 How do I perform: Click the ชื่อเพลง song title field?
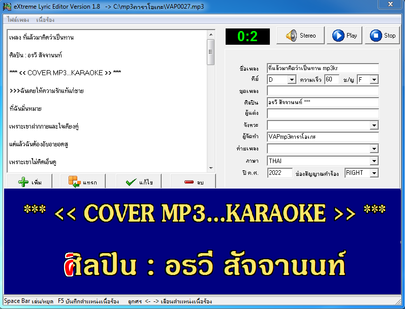point(323,68)
